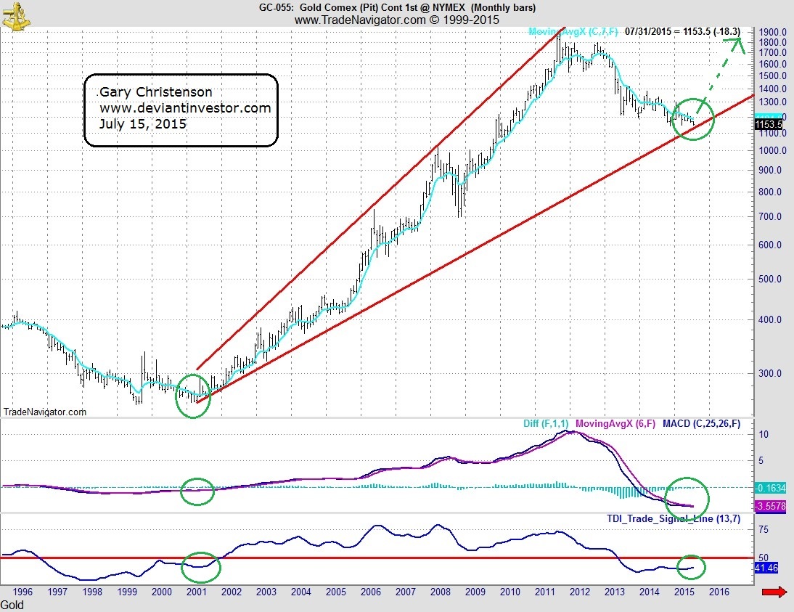Viewport: 794px width, 612px height.
Task: Click the red scroll-right arrow
Action: [774, 593]
